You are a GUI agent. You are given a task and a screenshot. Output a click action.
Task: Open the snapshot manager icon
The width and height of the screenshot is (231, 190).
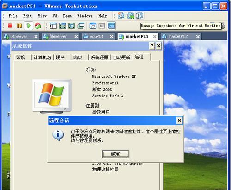pyautogui.click(x=140, y=15)
